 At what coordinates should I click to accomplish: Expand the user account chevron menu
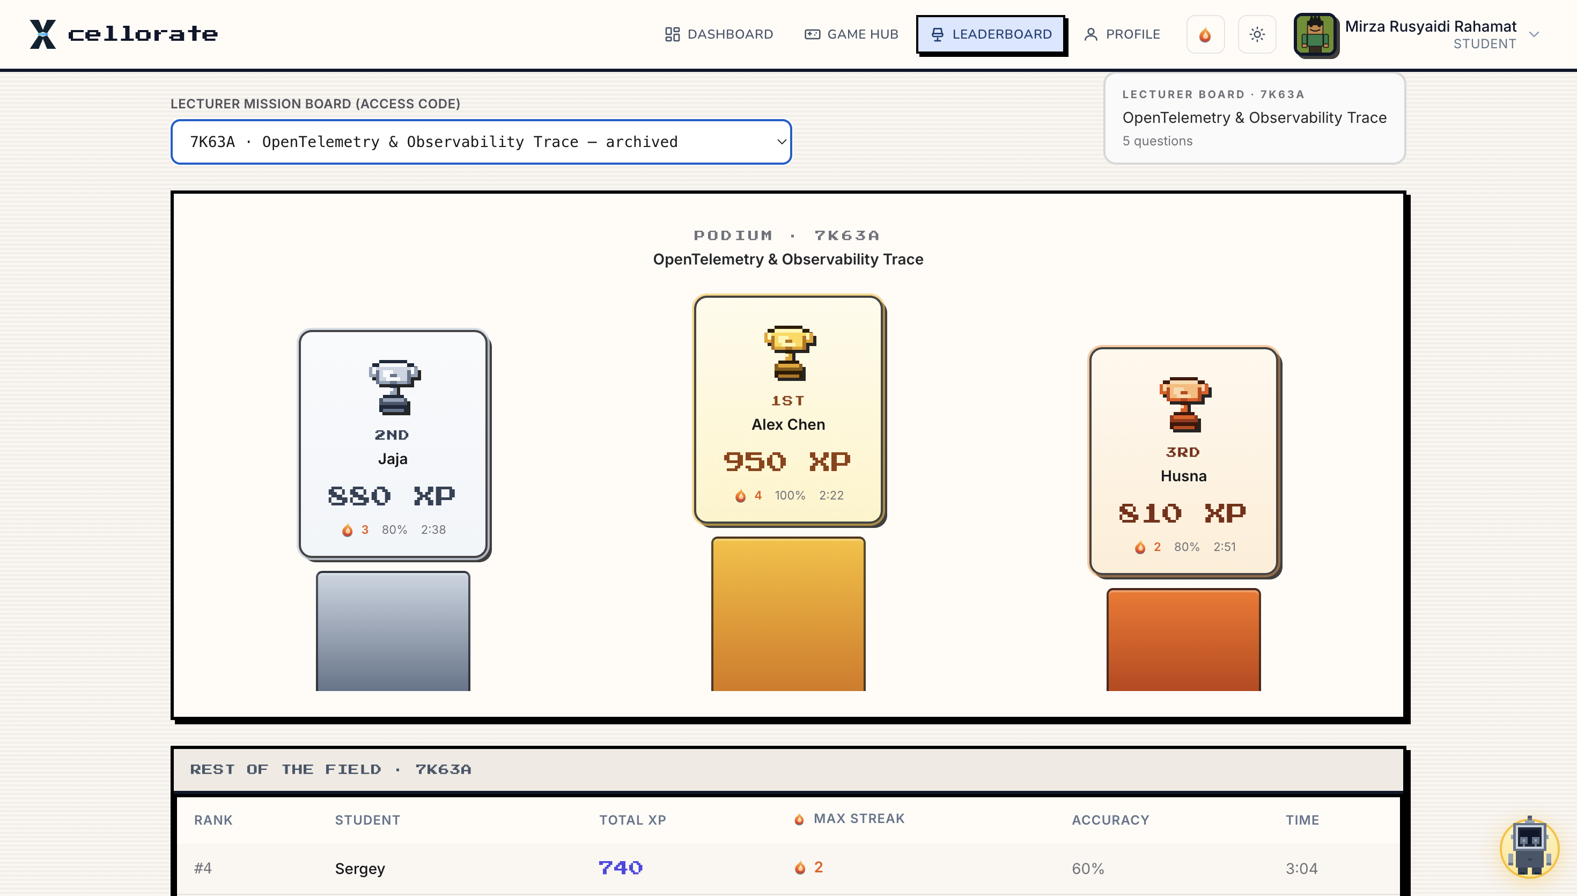pos(1534,34)
